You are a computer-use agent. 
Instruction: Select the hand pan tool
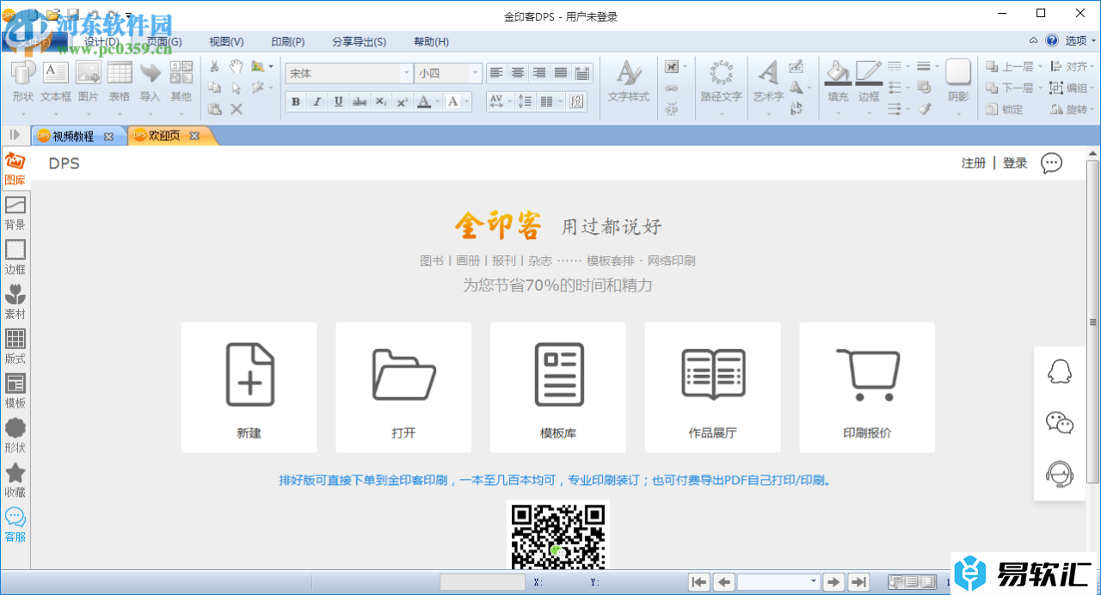(236, 66)
